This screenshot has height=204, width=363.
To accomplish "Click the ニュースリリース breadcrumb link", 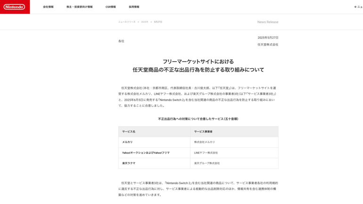I will 127,22.
